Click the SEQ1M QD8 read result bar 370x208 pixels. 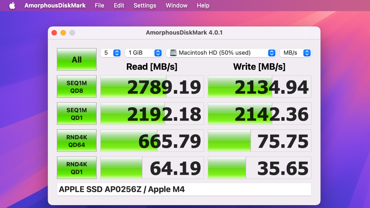pos(152,86)
